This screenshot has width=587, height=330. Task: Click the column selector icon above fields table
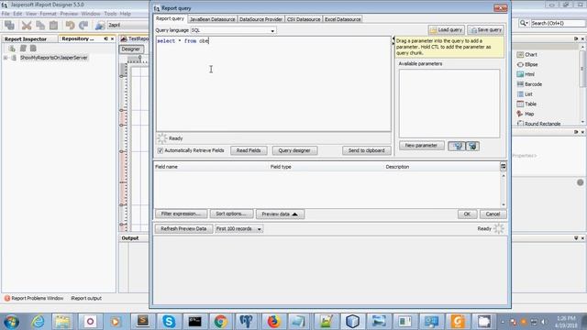504,166
